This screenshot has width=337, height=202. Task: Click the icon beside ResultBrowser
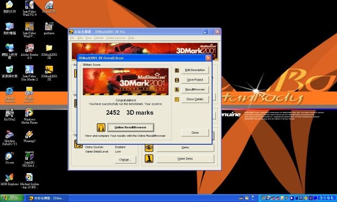(177, 89)
